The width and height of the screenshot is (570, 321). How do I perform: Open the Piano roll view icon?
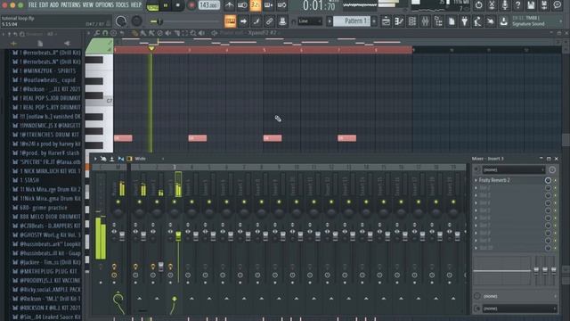[399, 21]
